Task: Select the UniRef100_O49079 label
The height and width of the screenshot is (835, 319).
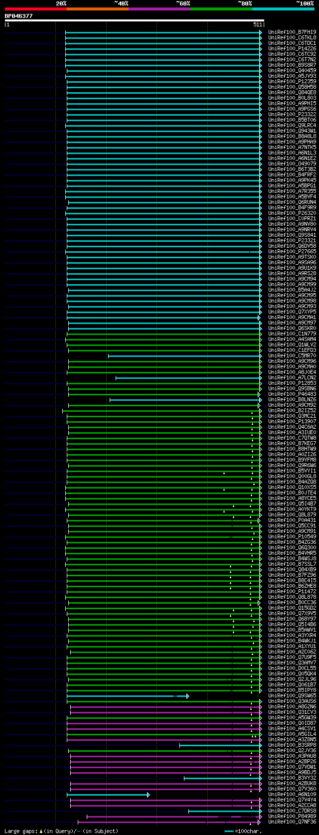Action: pyautogui.click(x=292, y=164)
